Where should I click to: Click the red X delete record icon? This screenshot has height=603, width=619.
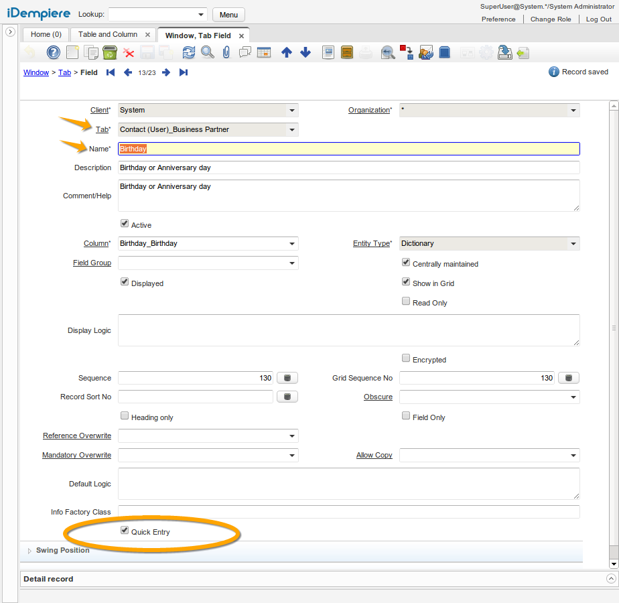click(129, 52)
